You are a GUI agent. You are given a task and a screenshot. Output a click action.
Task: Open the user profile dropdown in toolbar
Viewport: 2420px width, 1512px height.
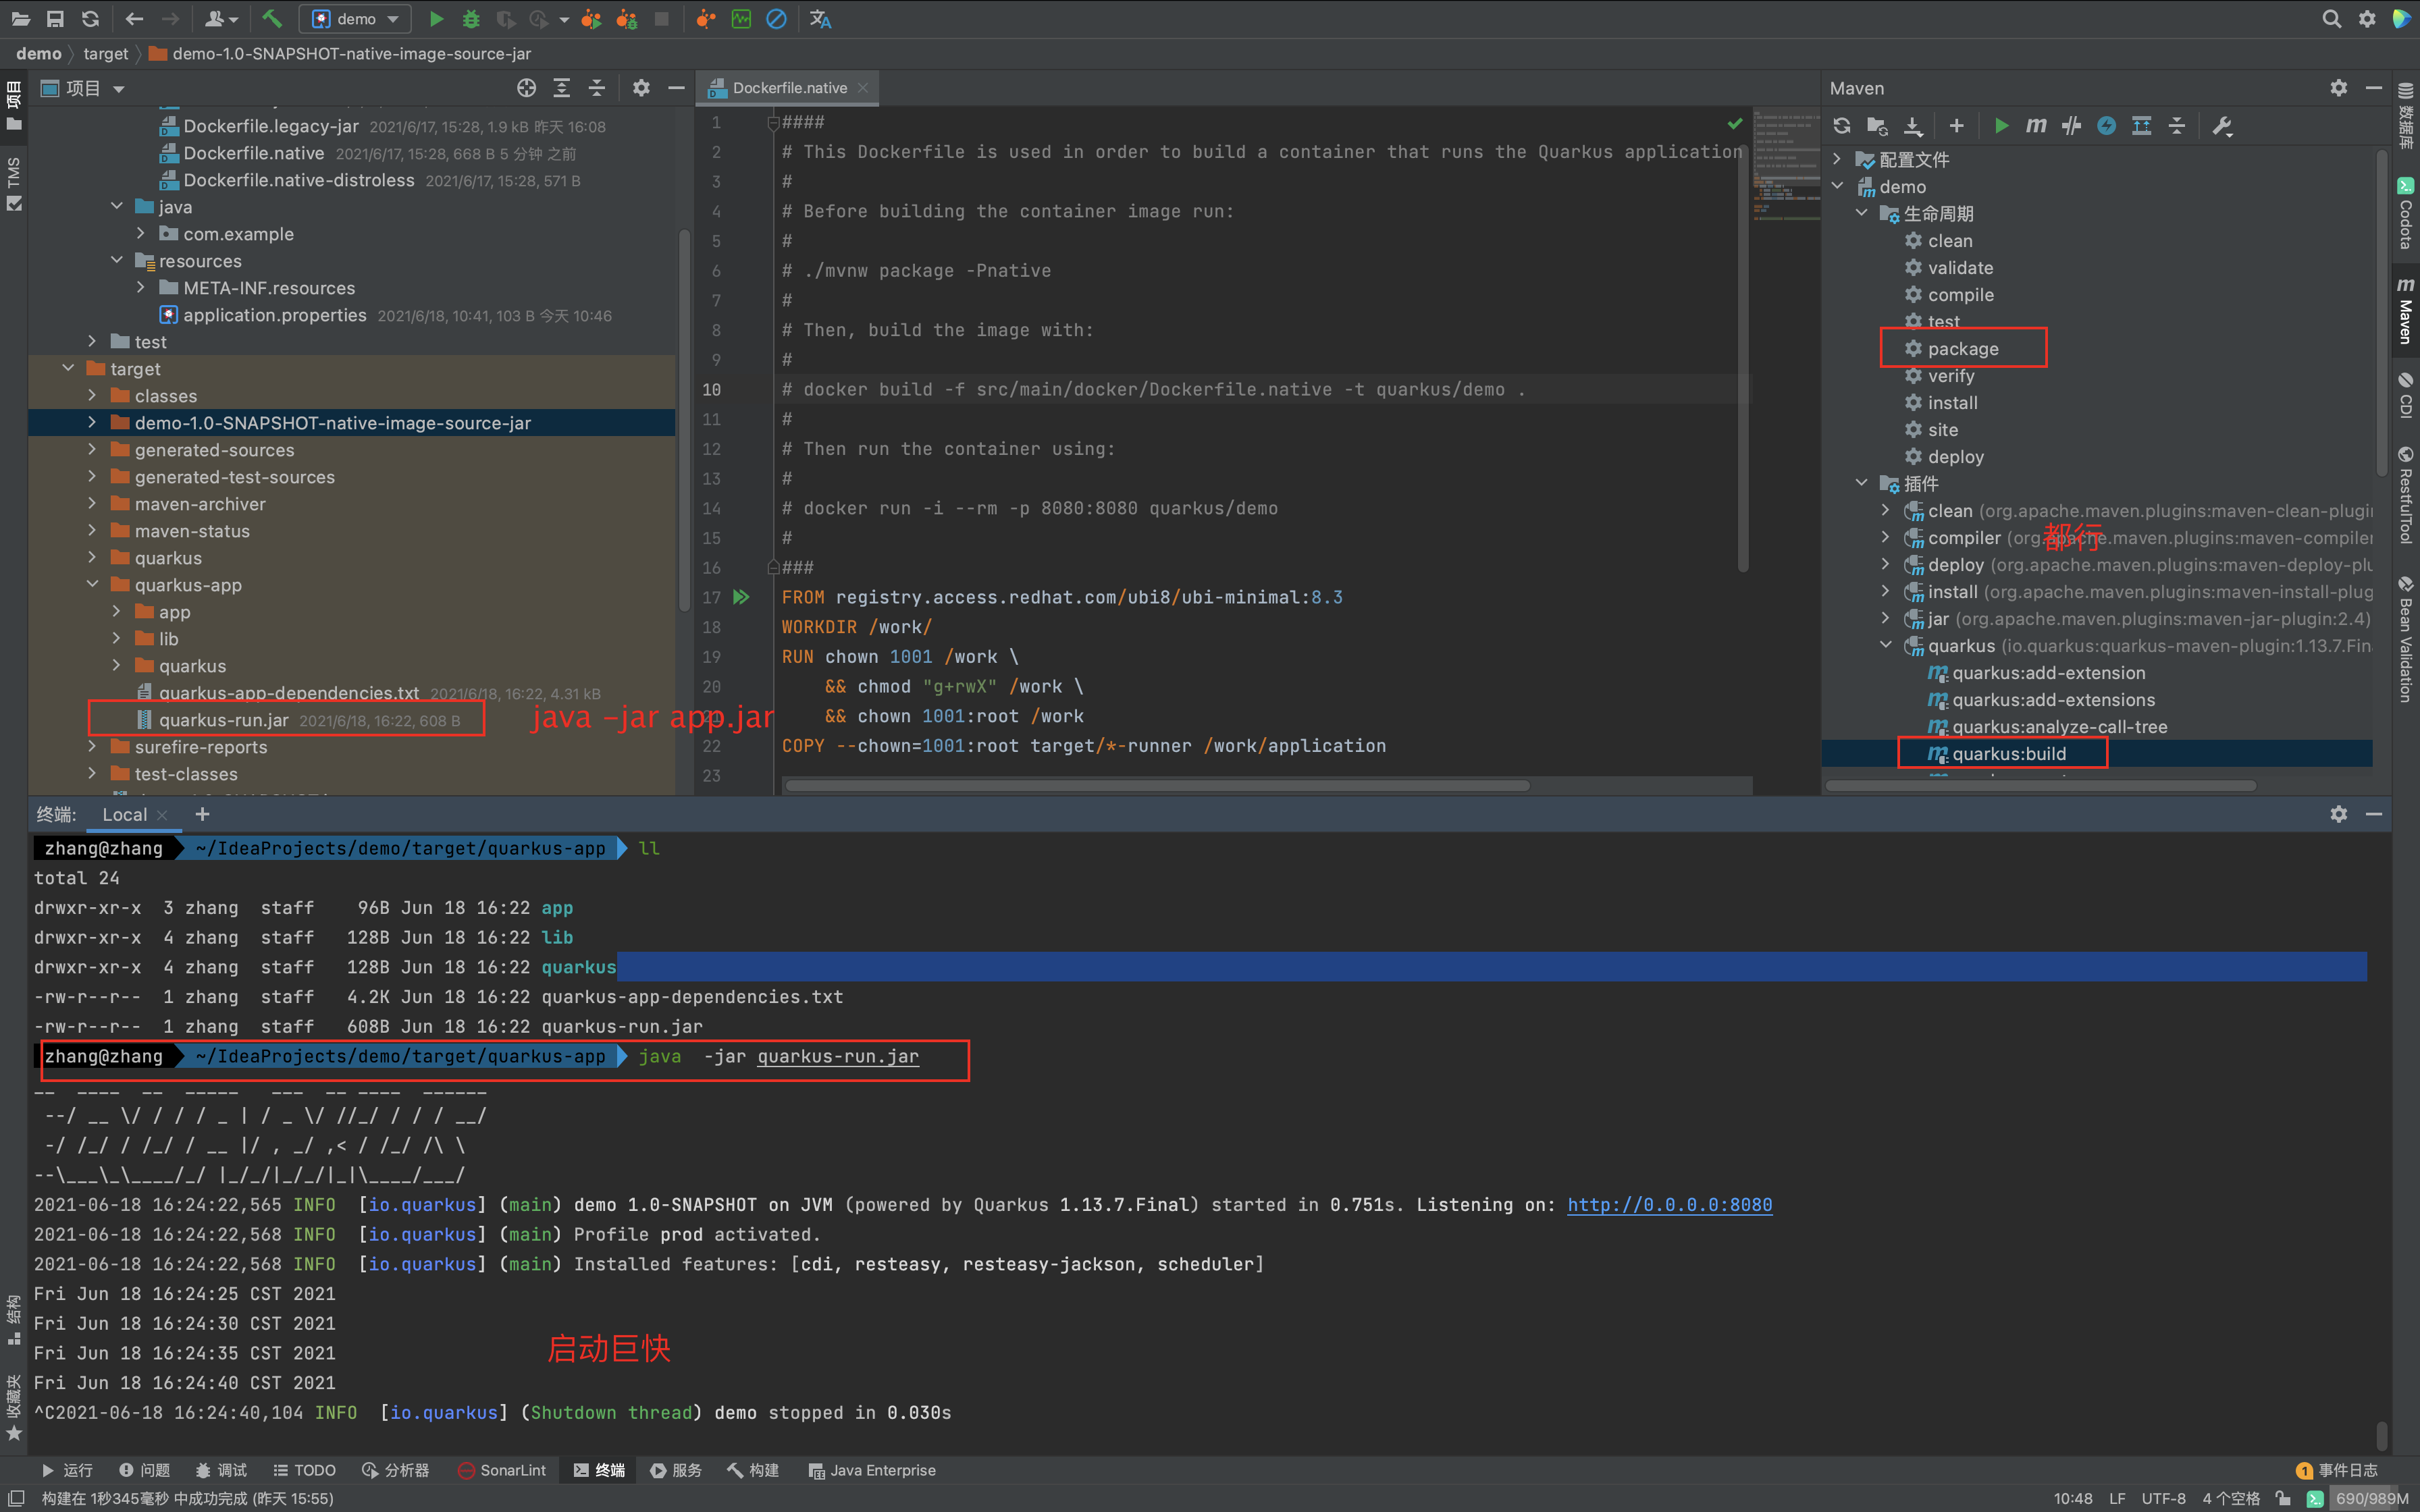pos(221,19)
